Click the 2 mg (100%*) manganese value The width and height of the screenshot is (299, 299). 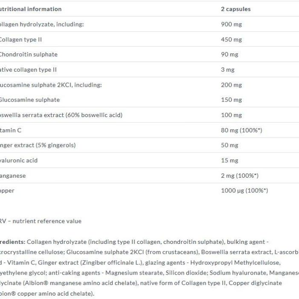[240, 176]
